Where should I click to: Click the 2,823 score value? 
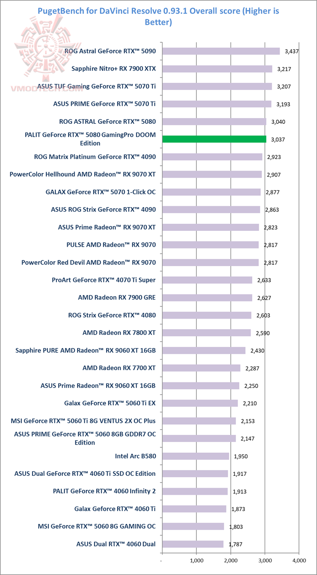[x=271, y=227]
